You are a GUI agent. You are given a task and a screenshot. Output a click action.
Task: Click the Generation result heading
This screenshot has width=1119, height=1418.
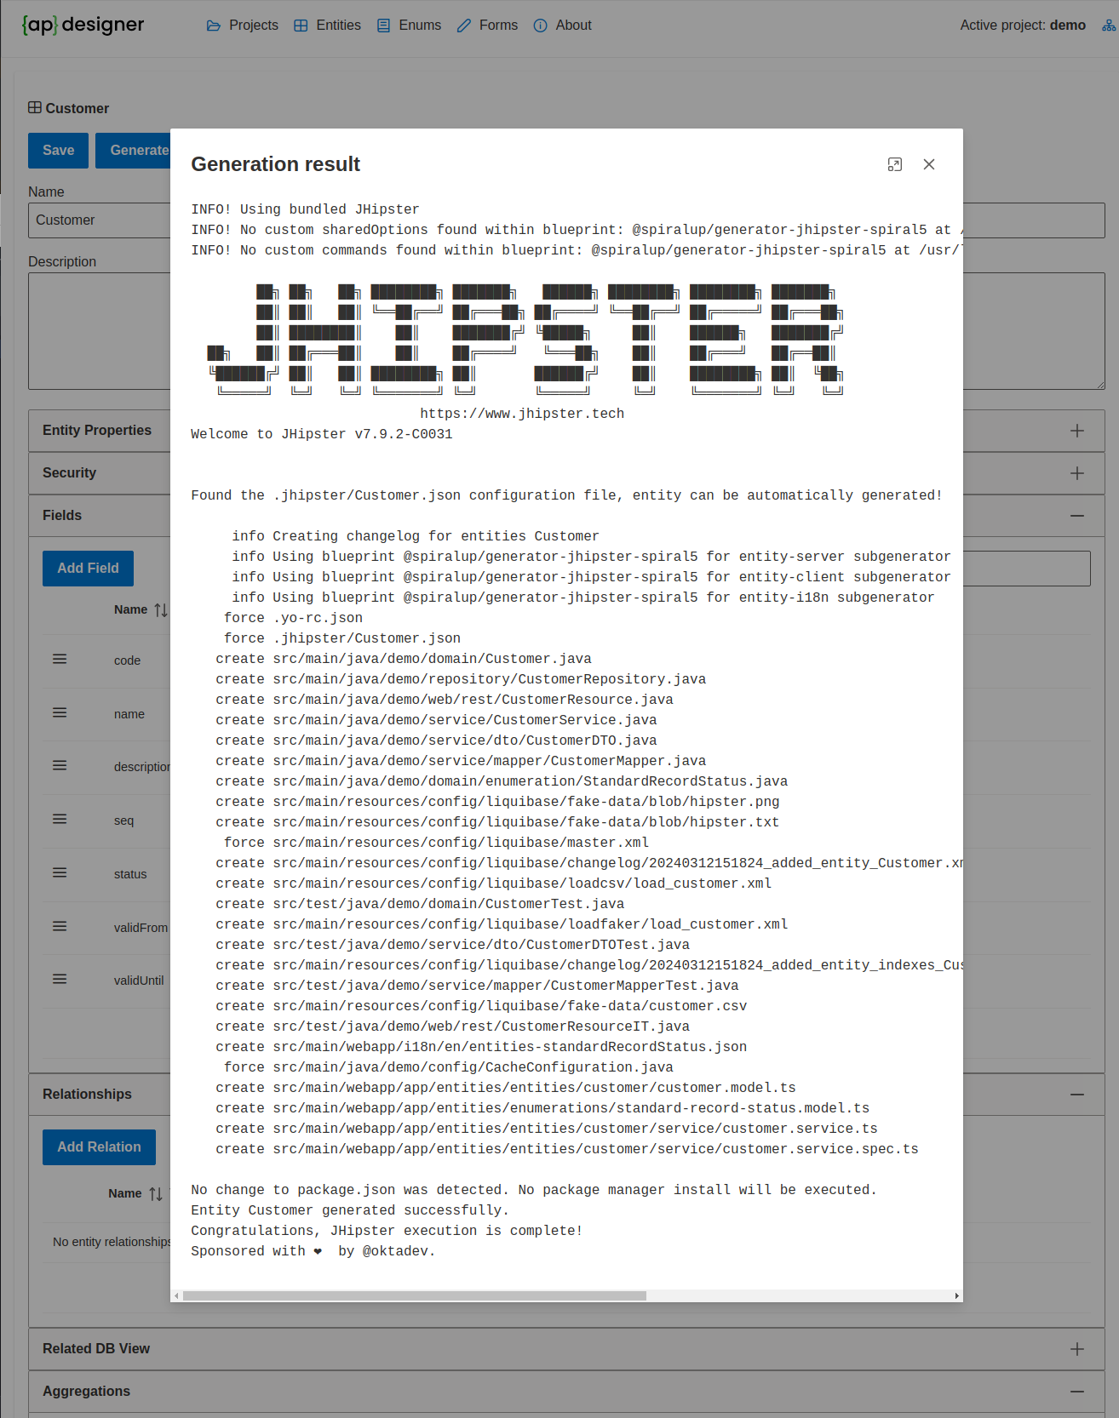coord(275,164)
